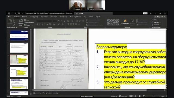174x98 pixels.
Task: Click the Clear formatting icon
Action: [x=64, y=21]
